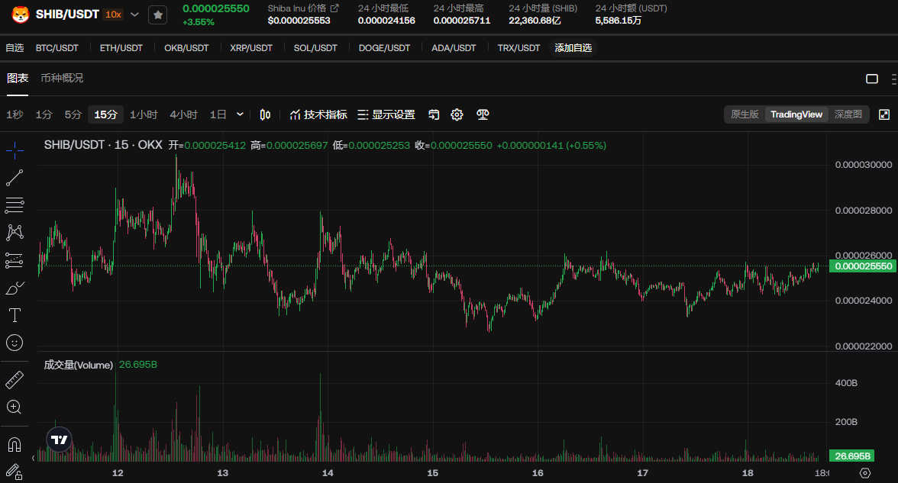Select the text annotation tool

15,314
